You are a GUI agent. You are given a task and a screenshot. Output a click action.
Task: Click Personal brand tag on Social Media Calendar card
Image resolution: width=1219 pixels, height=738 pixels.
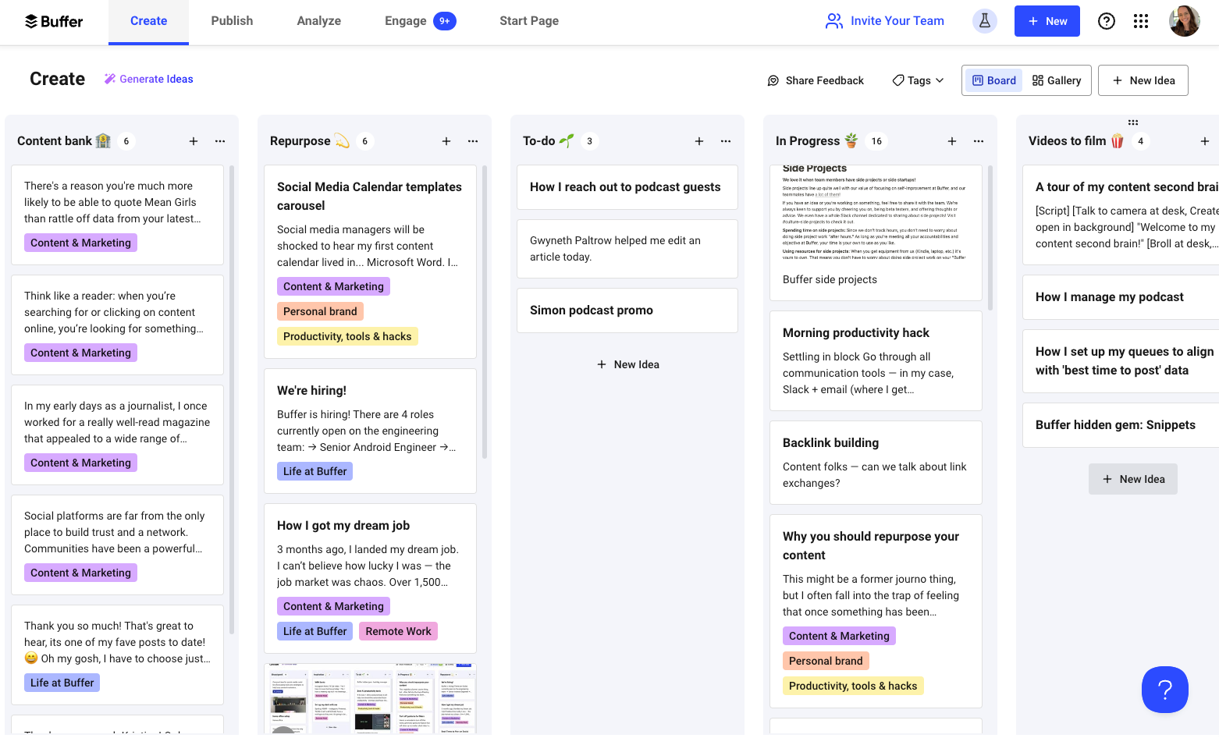click(x=320, y=311)
